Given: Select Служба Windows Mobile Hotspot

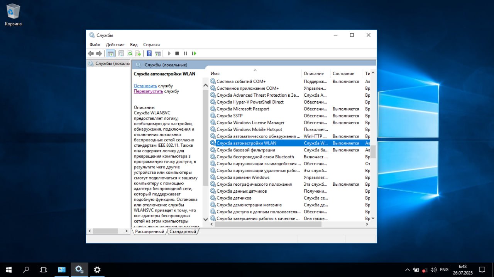Looking at the screenshot, I should point(290,129).
